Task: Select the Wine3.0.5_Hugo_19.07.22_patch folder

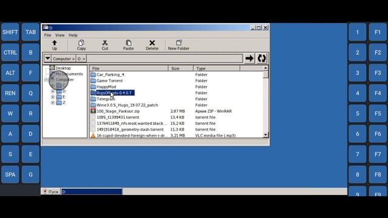Action: tap(127, 105)
